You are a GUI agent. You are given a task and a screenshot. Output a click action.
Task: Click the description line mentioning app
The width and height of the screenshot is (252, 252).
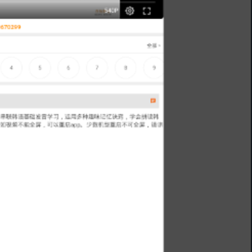[82, 125]
